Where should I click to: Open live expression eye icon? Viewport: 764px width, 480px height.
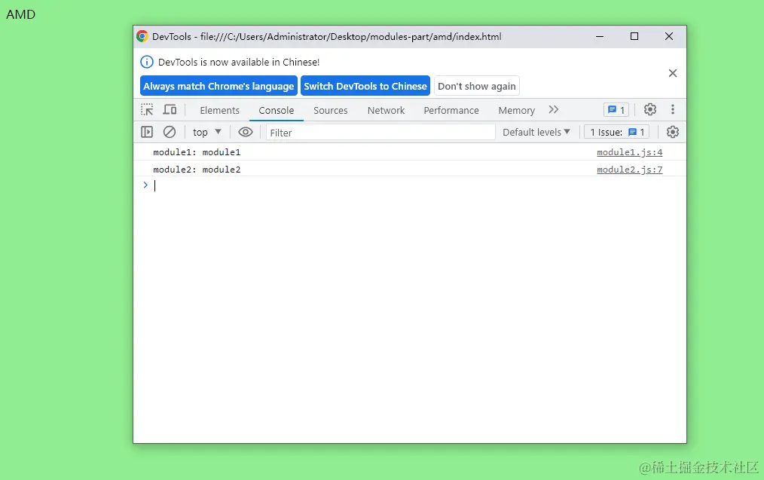tap(246, 132)
